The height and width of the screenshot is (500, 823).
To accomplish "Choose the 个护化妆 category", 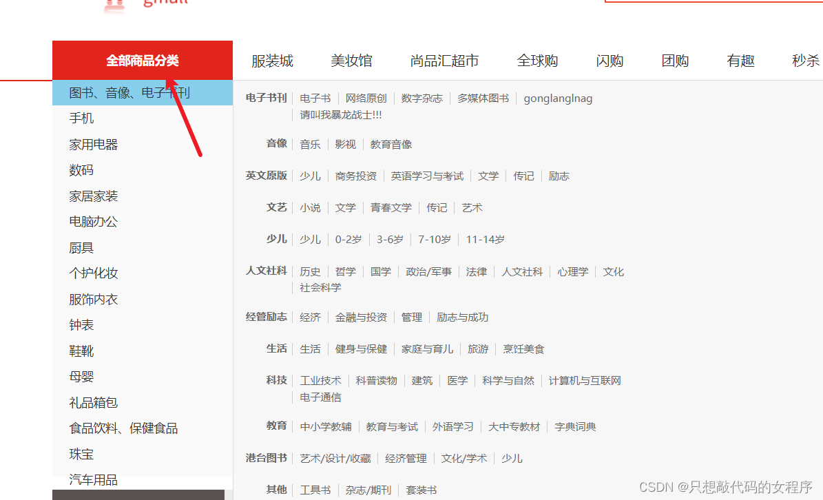I will click(94, 273).
